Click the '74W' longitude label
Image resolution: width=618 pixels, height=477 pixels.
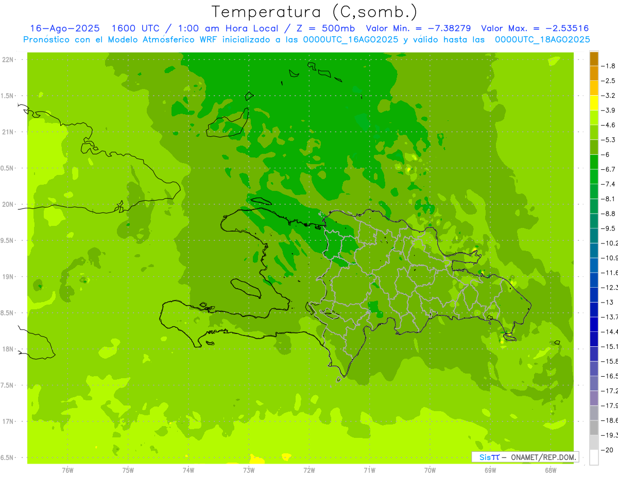(188, 470)
